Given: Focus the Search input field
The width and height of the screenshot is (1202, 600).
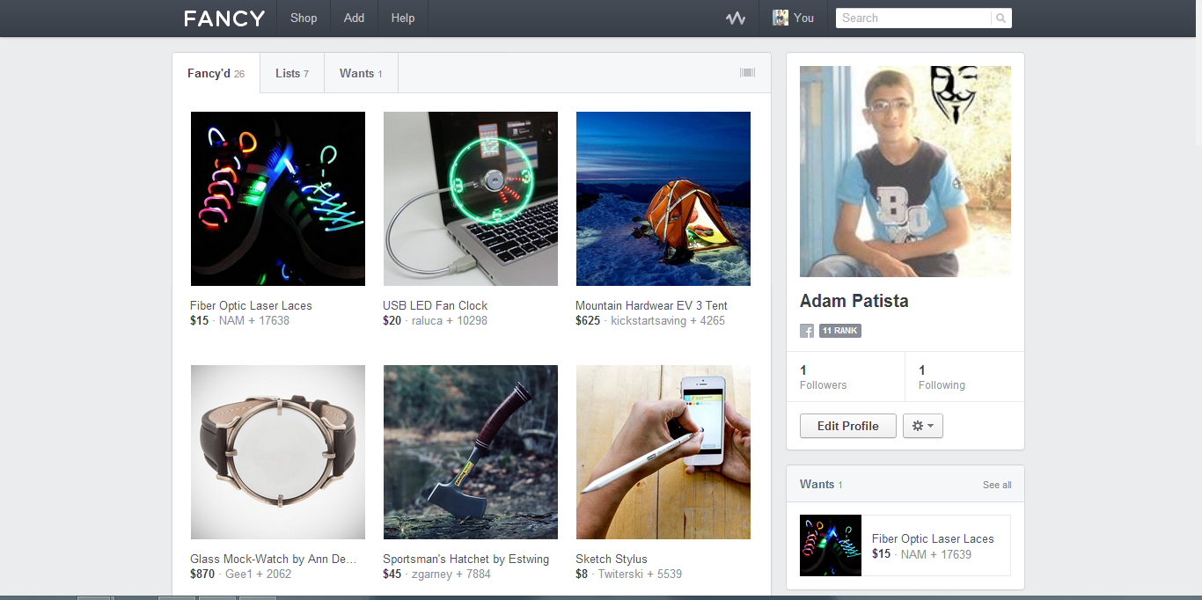Looking at the screenshot, I should (x=913, y=18).
